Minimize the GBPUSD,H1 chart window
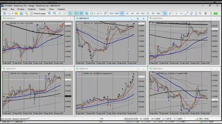Screen dimensions: 222x124 (132, 19)
